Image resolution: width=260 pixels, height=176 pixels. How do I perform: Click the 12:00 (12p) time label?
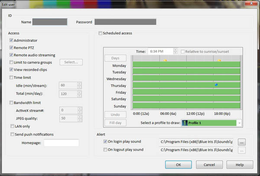click(195, 113)
